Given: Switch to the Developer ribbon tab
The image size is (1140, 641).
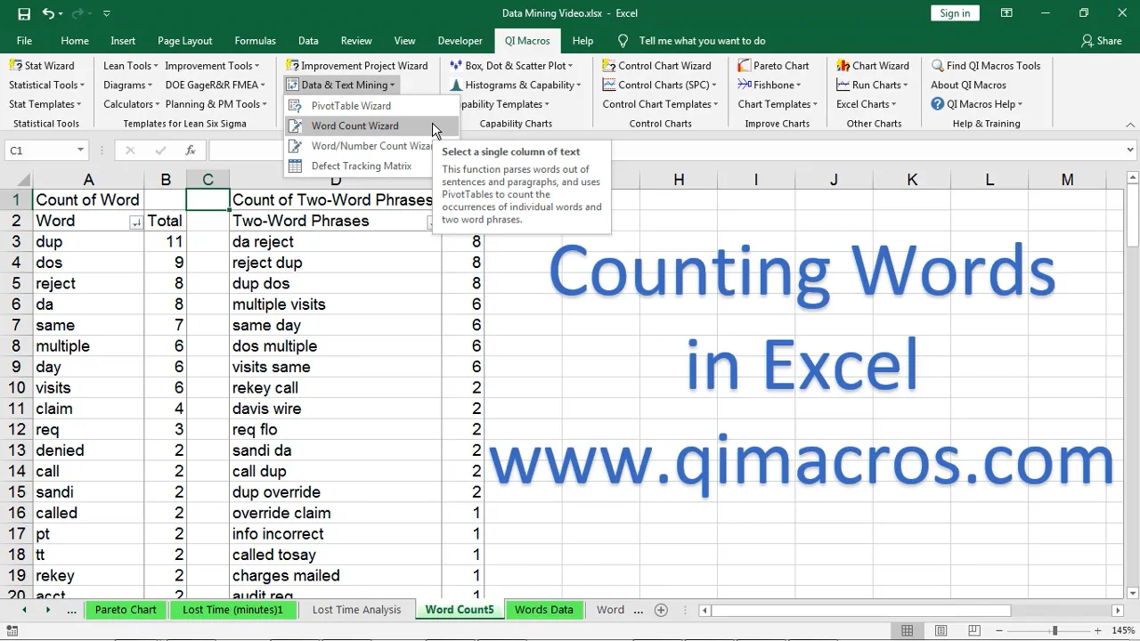Looking at the screenshot, I should [460, 41].
